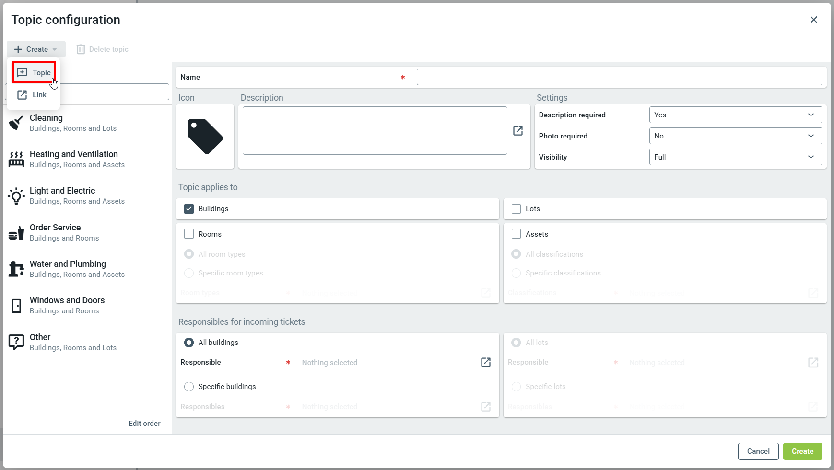
Task: Expand the Visibility dropdown set to Full
Action: point(735,157)
